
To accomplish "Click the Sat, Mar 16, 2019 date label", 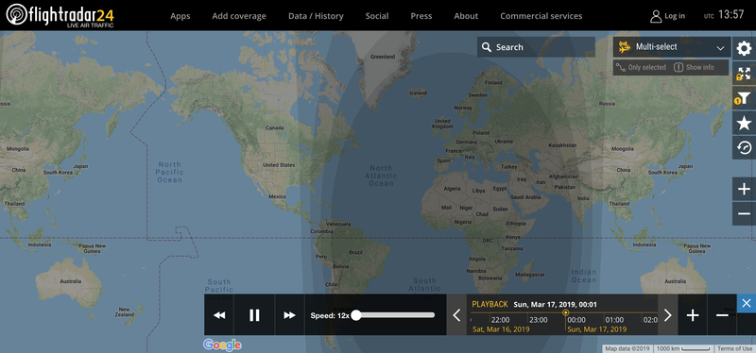I will (x=501, y=329).
